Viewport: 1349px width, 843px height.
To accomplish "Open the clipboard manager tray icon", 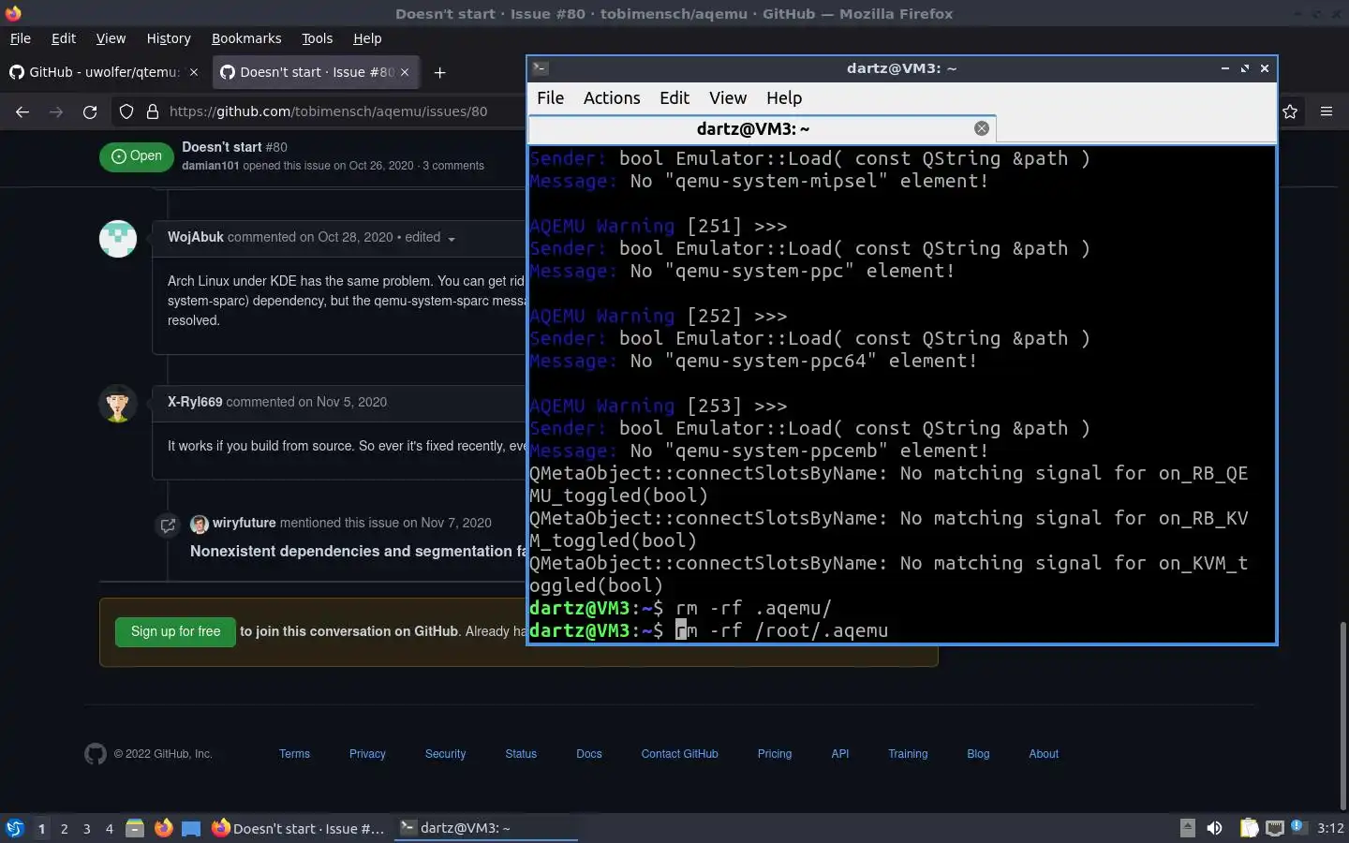I will coord(1249,828).
